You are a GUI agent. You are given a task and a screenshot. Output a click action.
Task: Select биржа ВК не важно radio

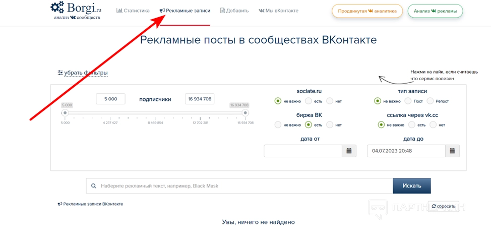278,125
